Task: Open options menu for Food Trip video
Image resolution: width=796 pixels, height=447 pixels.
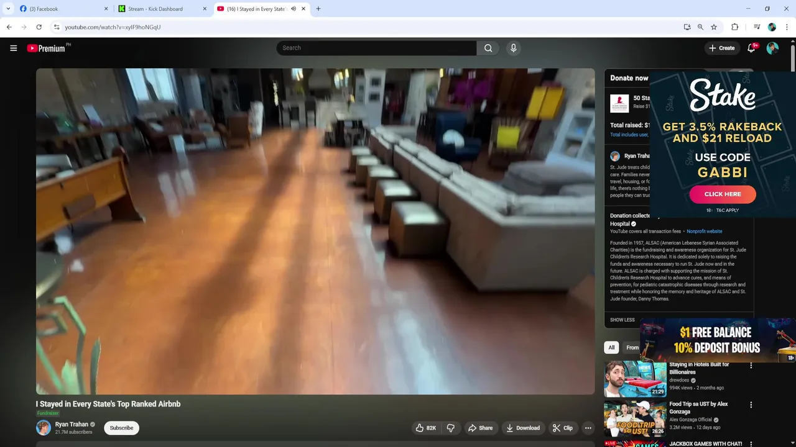Action: coord(751,405)
